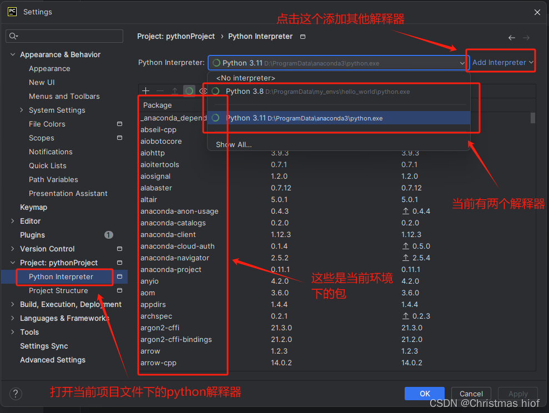Image resolution: width=549 pixels, height=413 pixels.
Task: Collapse Appearance & Behavior tree section
Action: click(13, 54)
